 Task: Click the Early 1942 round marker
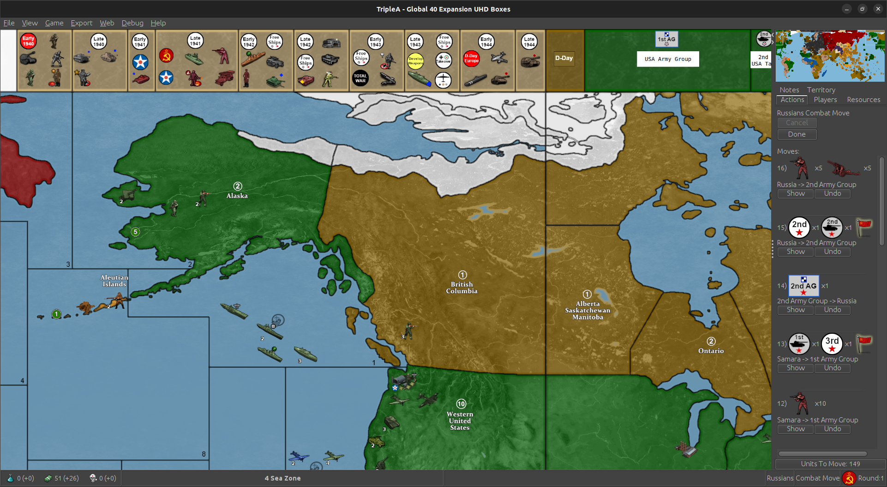click(249, 42)
